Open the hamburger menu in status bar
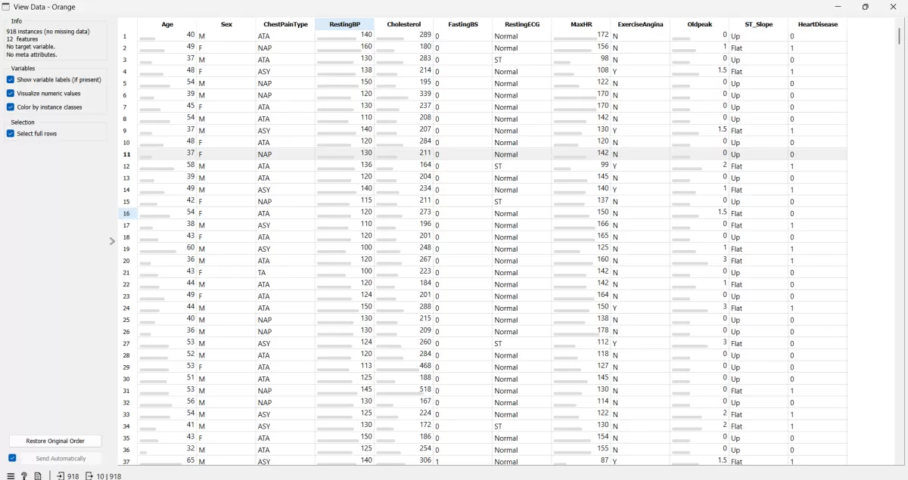 [x=11, y=476]
